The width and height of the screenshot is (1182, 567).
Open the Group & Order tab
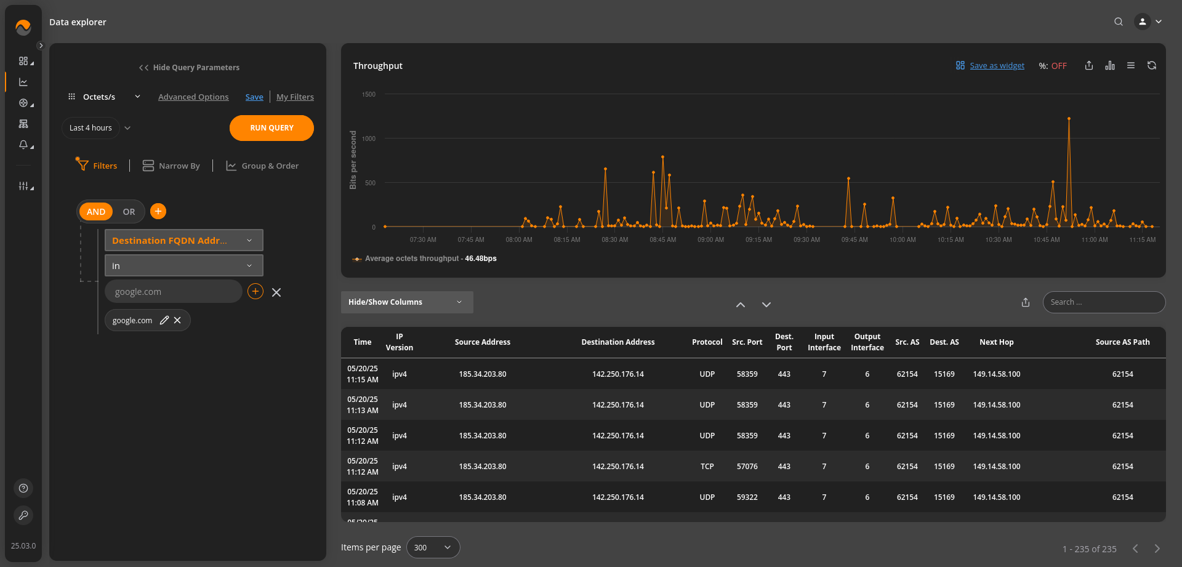tap(262, 166)
